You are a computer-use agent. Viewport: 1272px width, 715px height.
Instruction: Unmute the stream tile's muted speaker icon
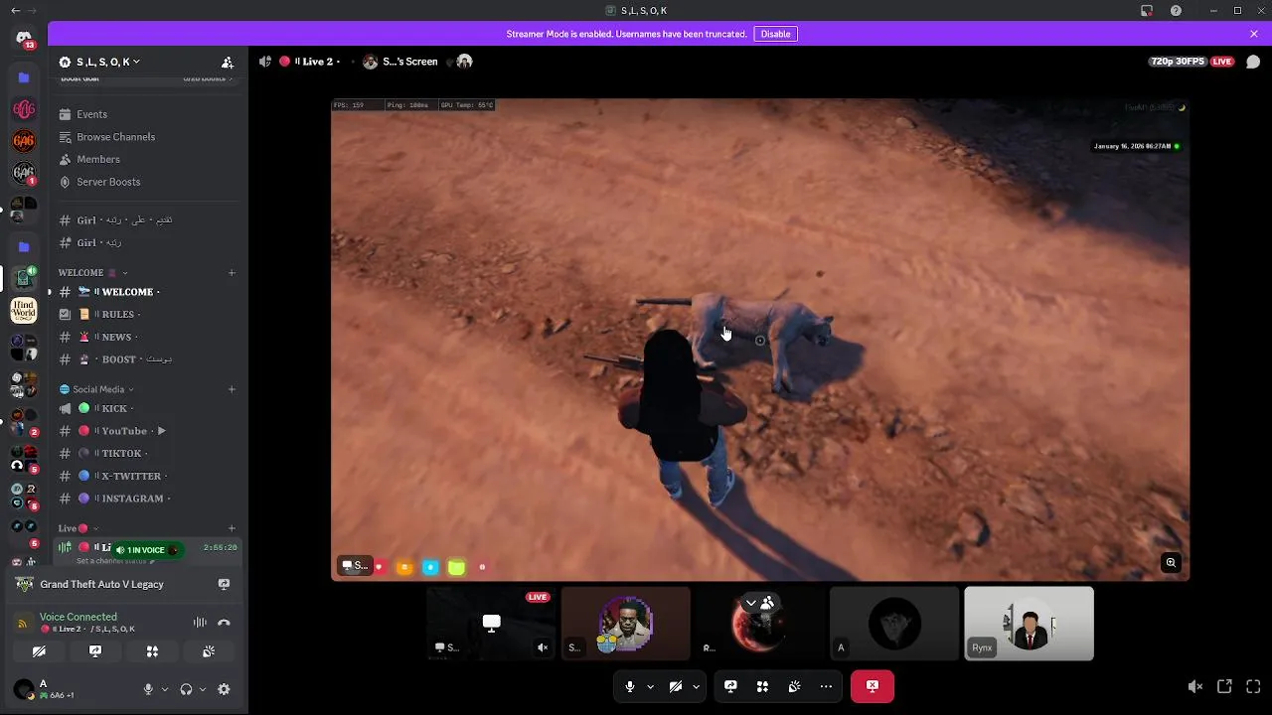[x=543, y=647]
